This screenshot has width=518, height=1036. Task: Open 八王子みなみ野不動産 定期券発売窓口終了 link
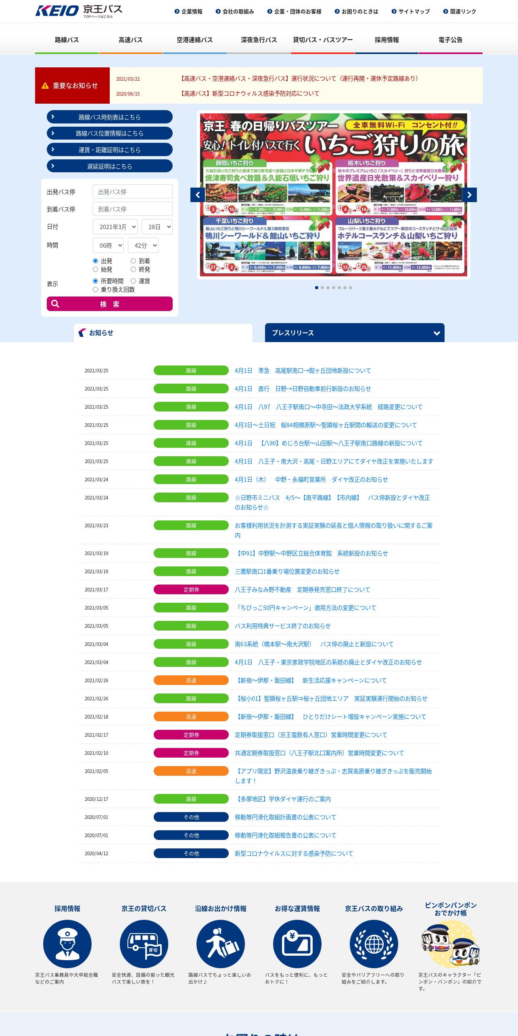click(x=303, y=589)
